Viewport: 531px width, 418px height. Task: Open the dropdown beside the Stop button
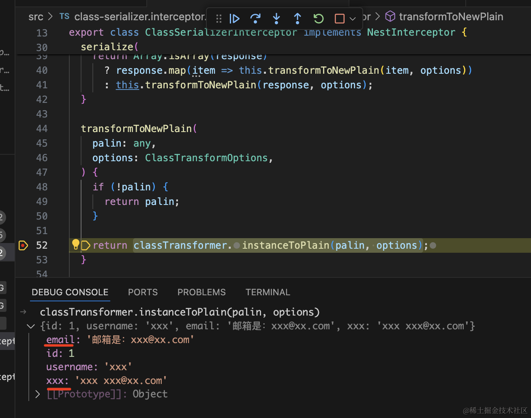coord(352,19)
